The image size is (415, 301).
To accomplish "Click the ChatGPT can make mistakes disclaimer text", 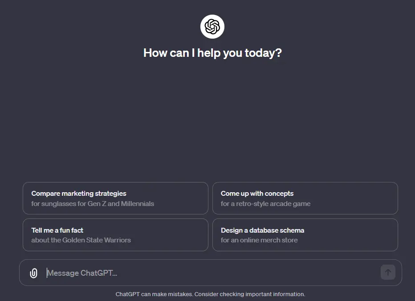I will click(x=211, y=294).
